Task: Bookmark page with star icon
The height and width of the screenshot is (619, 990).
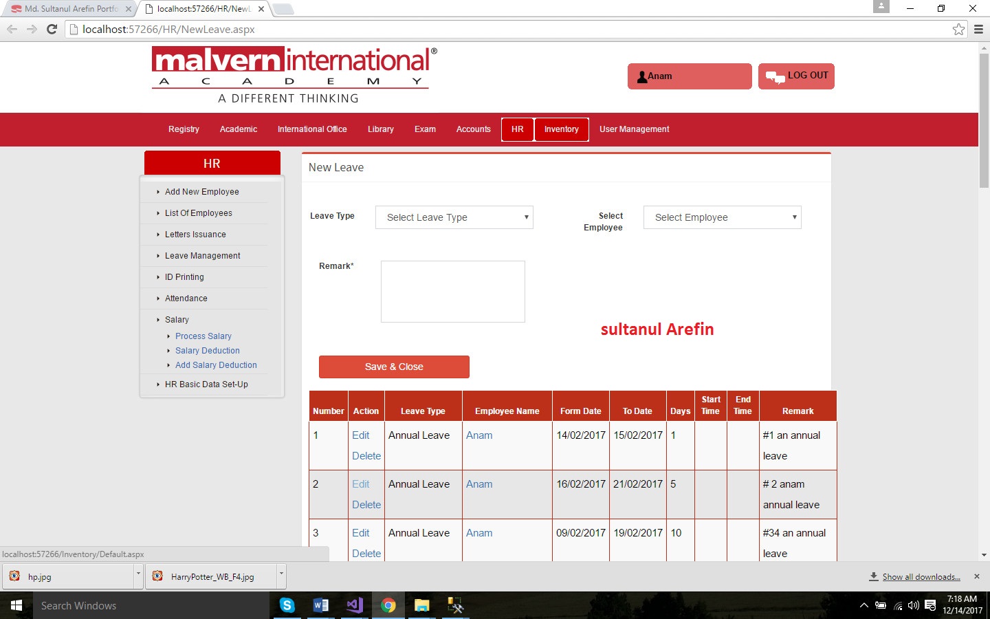Action: (x=958, y=29)
